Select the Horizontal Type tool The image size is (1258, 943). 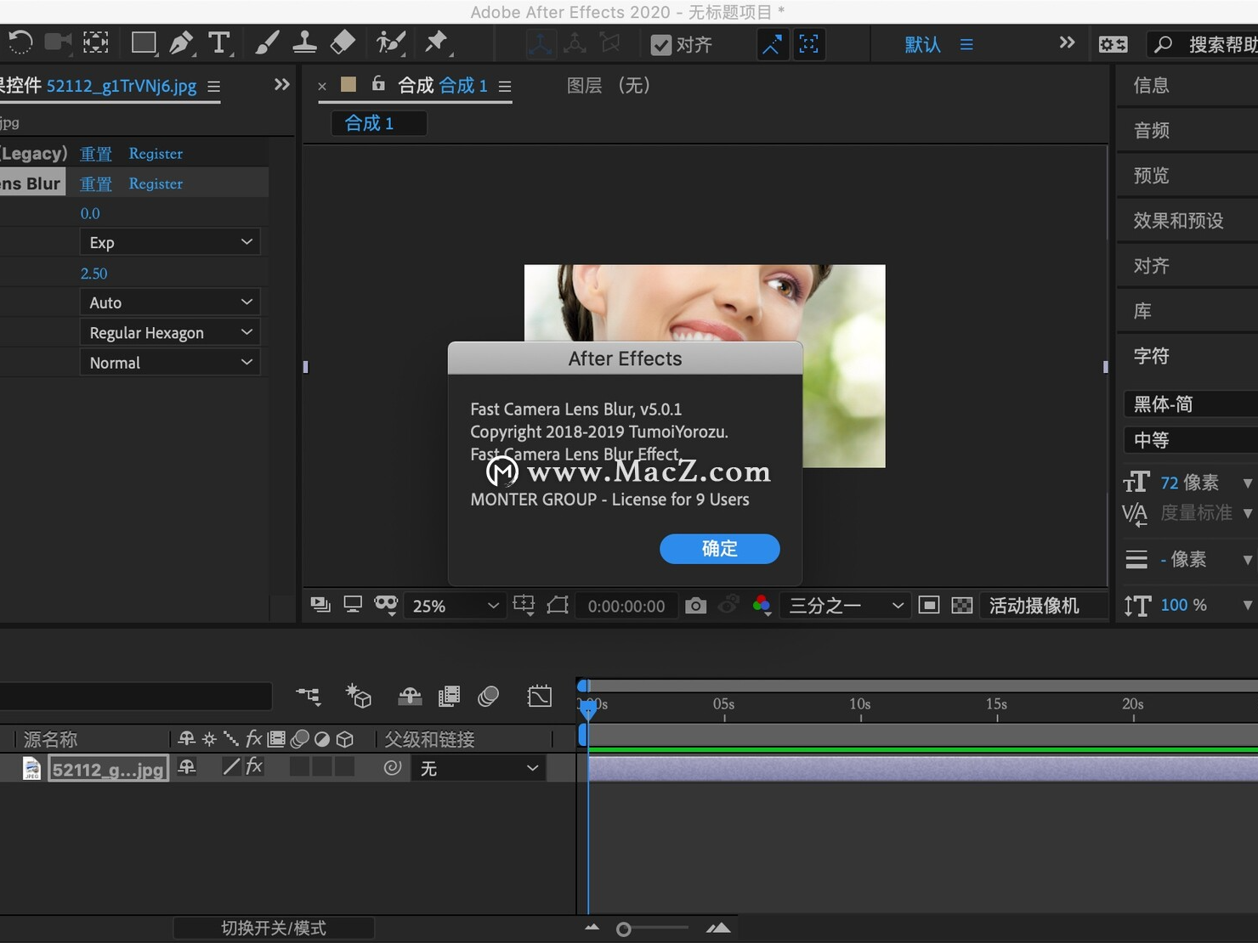coord(220,42)
